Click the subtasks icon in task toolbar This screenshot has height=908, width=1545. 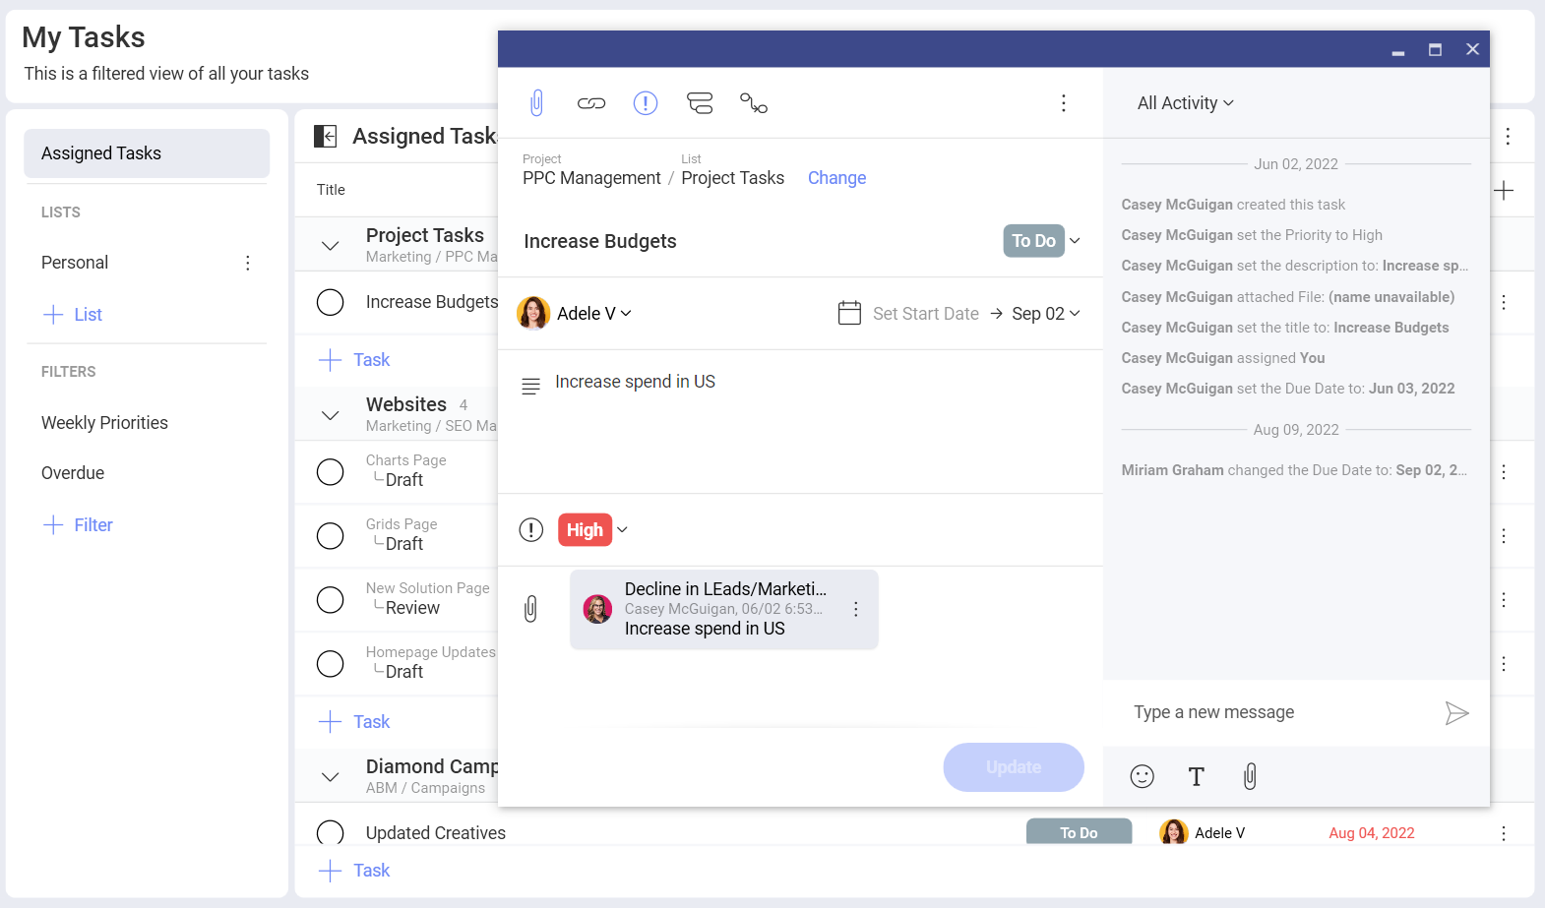[700, 103]
